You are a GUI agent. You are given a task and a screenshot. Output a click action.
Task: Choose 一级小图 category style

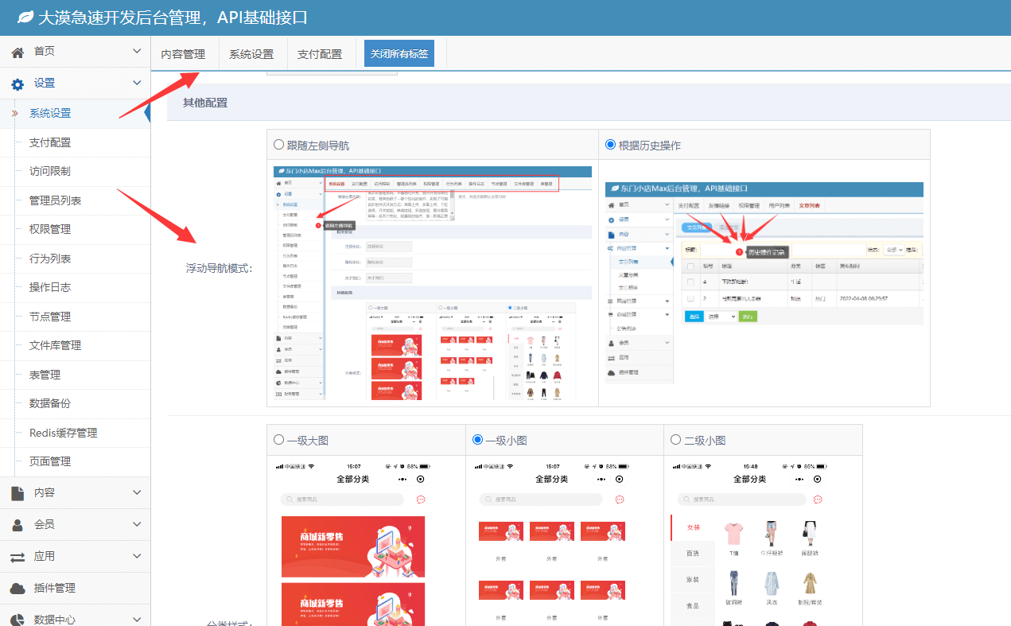tap(477, 439)
